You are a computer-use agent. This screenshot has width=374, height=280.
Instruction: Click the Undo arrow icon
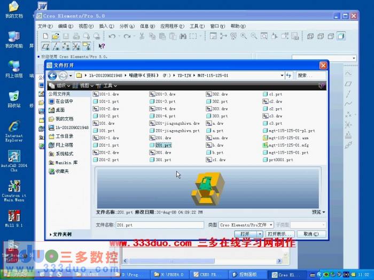(112, 36)
